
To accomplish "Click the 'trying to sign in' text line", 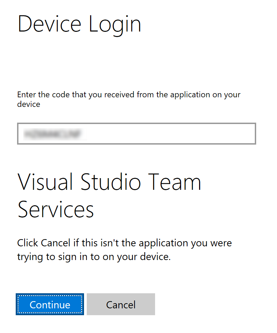I will (94, 257).
